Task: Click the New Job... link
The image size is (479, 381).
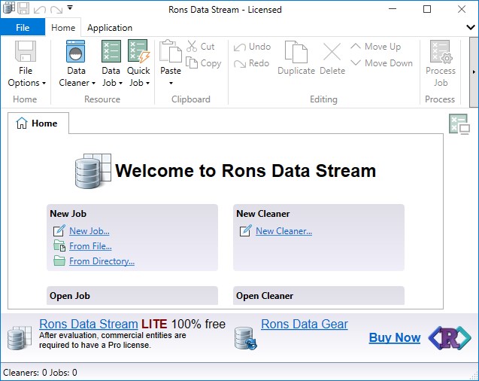Action: click(x=89, y=231)
